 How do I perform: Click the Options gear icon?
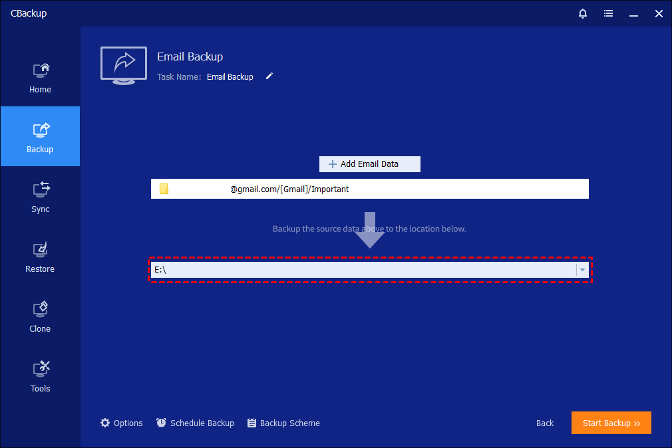pos(105,423)
